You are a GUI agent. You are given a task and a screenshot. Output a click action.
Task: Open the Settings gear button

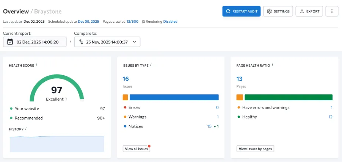[x=278, y=11]
